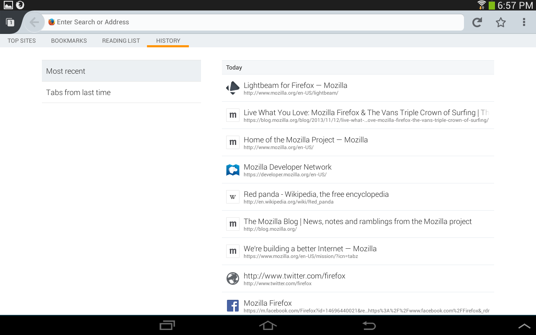Image resolution: width=536 pixels, height=335 pixels.
Task: Open We're building a better Internet entry
Action: coord(358,251)
